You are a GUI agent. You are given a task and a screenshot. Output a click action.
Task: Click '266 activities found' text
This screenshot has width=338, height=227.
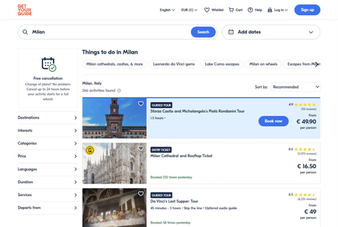(x=98, y=91)
